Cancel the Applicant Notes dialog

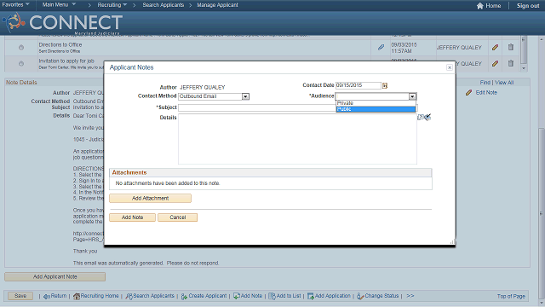coord(178,217)
